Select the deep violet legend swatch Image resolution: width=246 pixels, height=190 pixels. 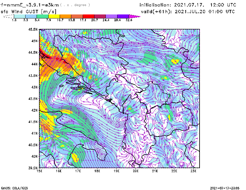point(123,16)
